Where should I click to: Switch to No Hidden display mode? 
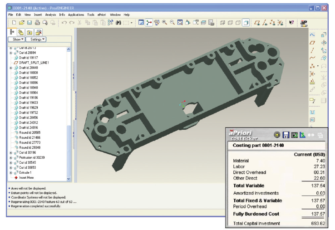pos(238,22)
